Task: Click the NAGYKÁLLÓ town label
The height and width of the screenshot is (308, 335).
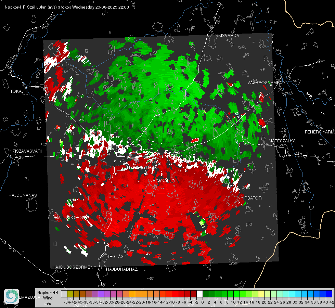Action: pos(162,181)
